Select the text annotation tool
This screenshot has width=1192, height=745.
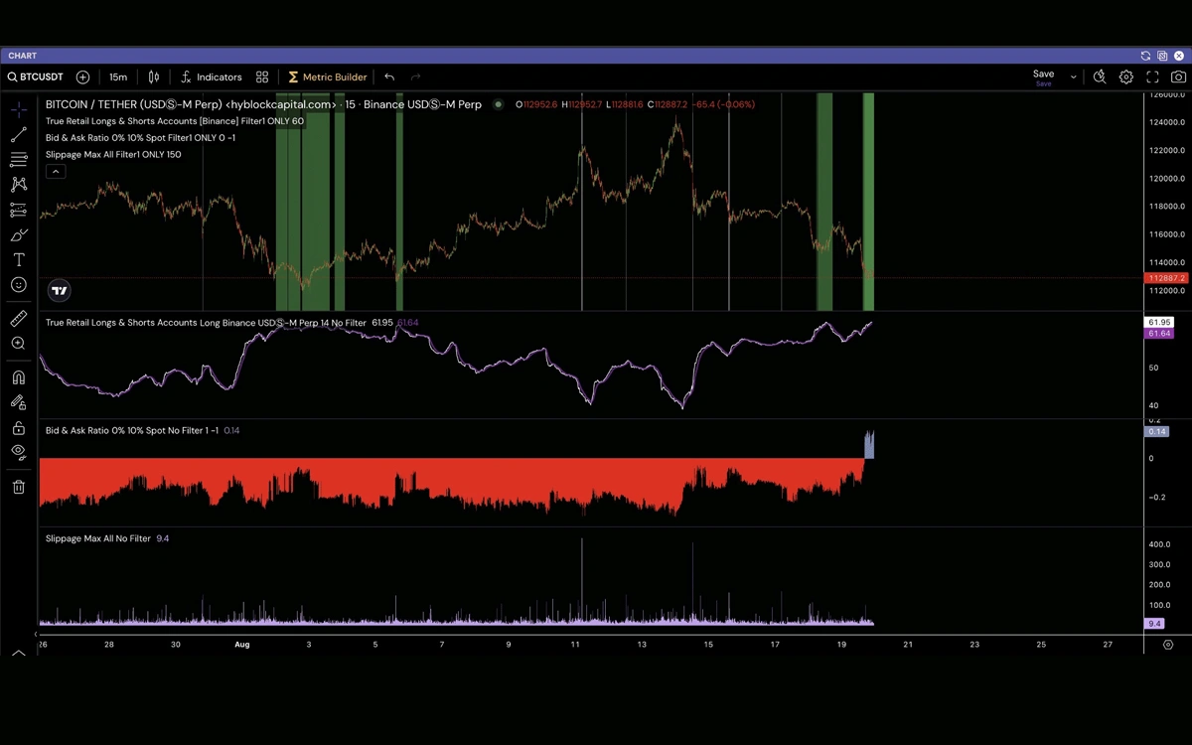[x=19, y=260]
